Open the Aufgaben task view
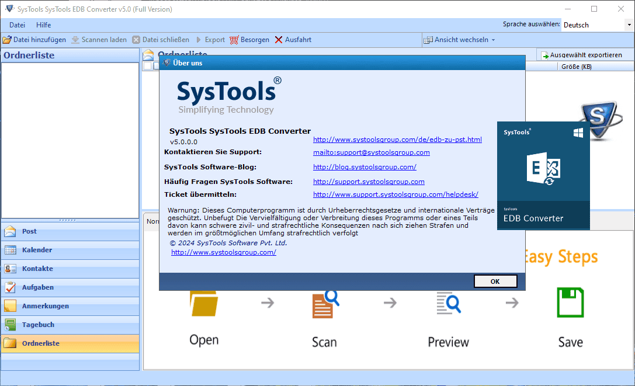This screenshot has height=386, width=635. 37,287
